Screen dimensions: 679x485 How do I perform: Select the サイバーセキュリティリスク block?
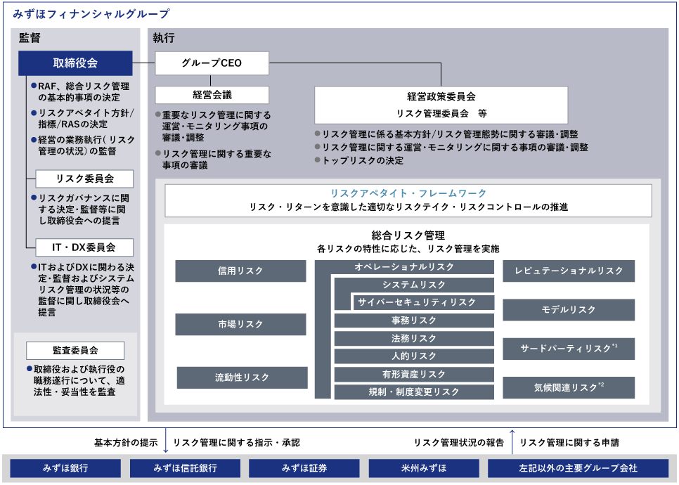pyautogui.click(x=424, y=302)
